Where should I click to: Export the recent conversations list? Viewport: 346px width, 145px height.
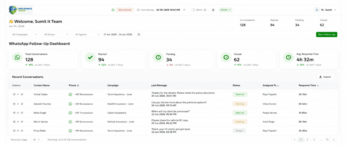[325, 77]
